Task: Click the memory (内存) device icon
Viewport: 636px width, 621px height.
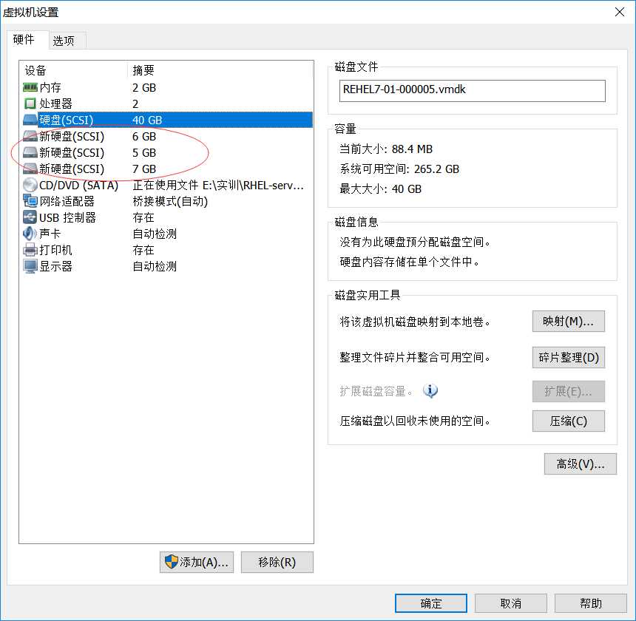Action: 30,87
